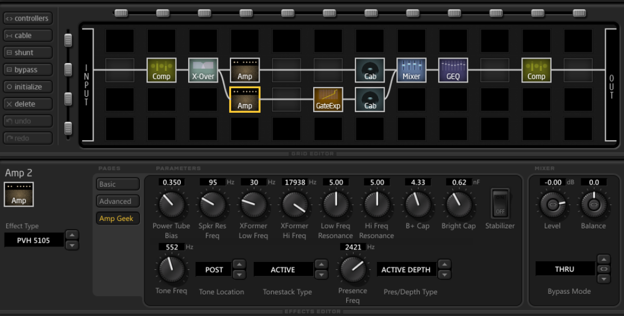The height and width of the screenshot is (316, 624).
Task: Click the Presence Freq value 2421
Action: 353,247
